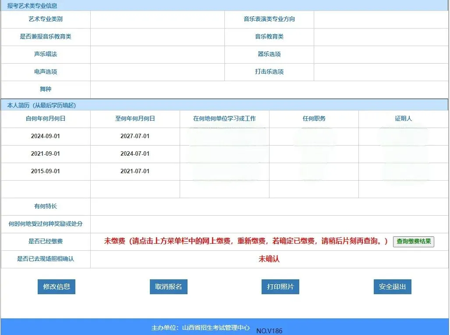450x335 pixels.
Task: Click the 打击乐选项 label
Action: [269, 71]
